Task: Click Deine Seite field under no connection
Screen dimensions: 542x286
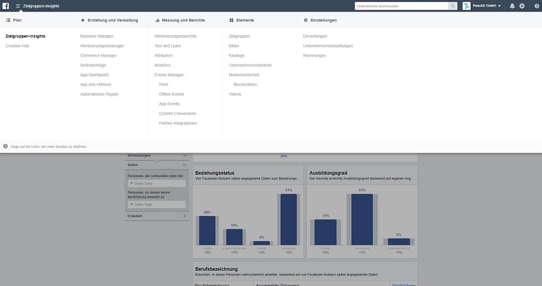Action: (x=157, y=204)
